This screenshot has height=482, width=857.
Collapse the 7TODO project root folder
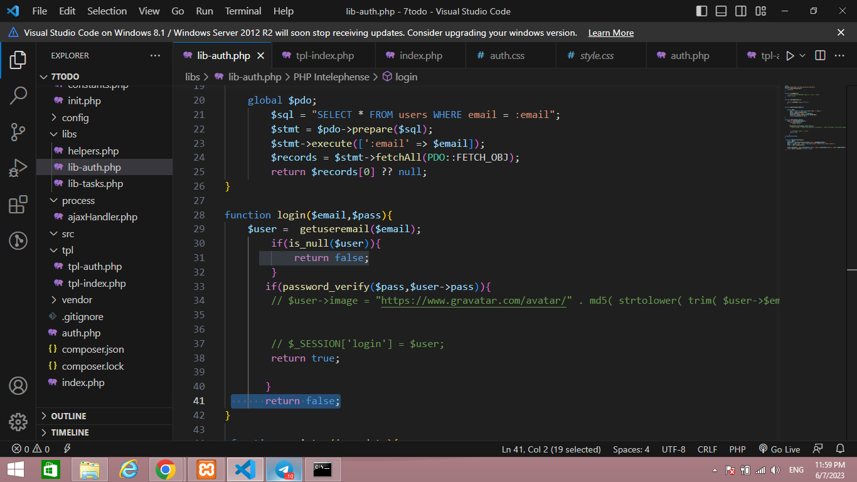pos(104,77)
